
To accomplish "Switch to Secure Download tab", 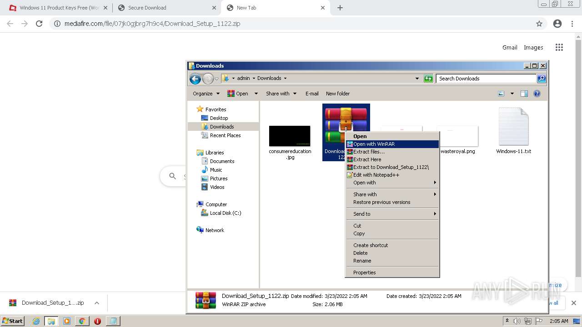I will pyautogui.click(x=166, y=8).
